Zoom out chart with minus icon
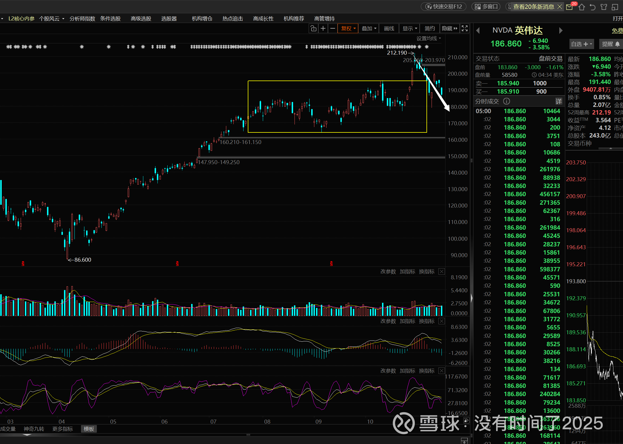The image size is (623, 444). [333, 28]
